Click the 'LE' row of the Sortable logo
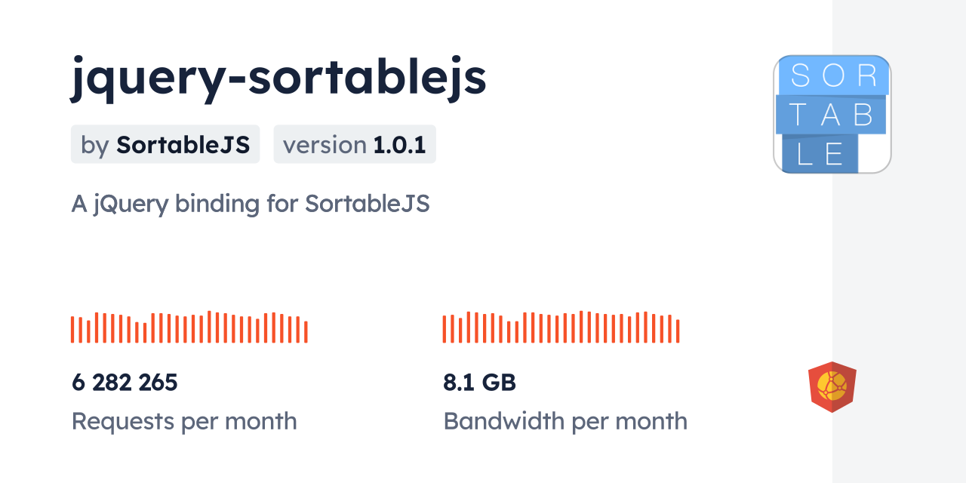This screenshot has height=483, width=966. [820, 154]
